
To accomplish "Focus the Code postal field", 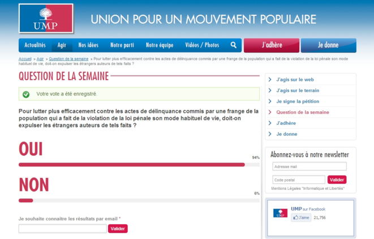I will click(299, 180).
